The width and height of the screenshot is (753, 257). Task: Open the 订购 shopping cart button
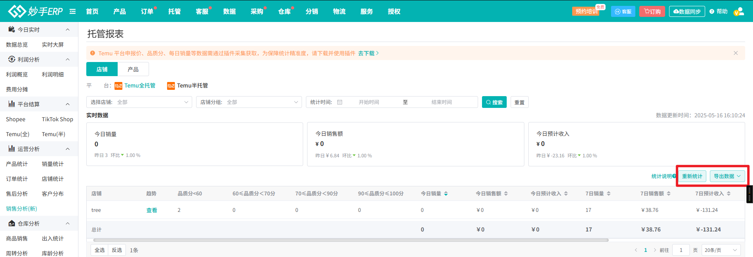point(652,11)
